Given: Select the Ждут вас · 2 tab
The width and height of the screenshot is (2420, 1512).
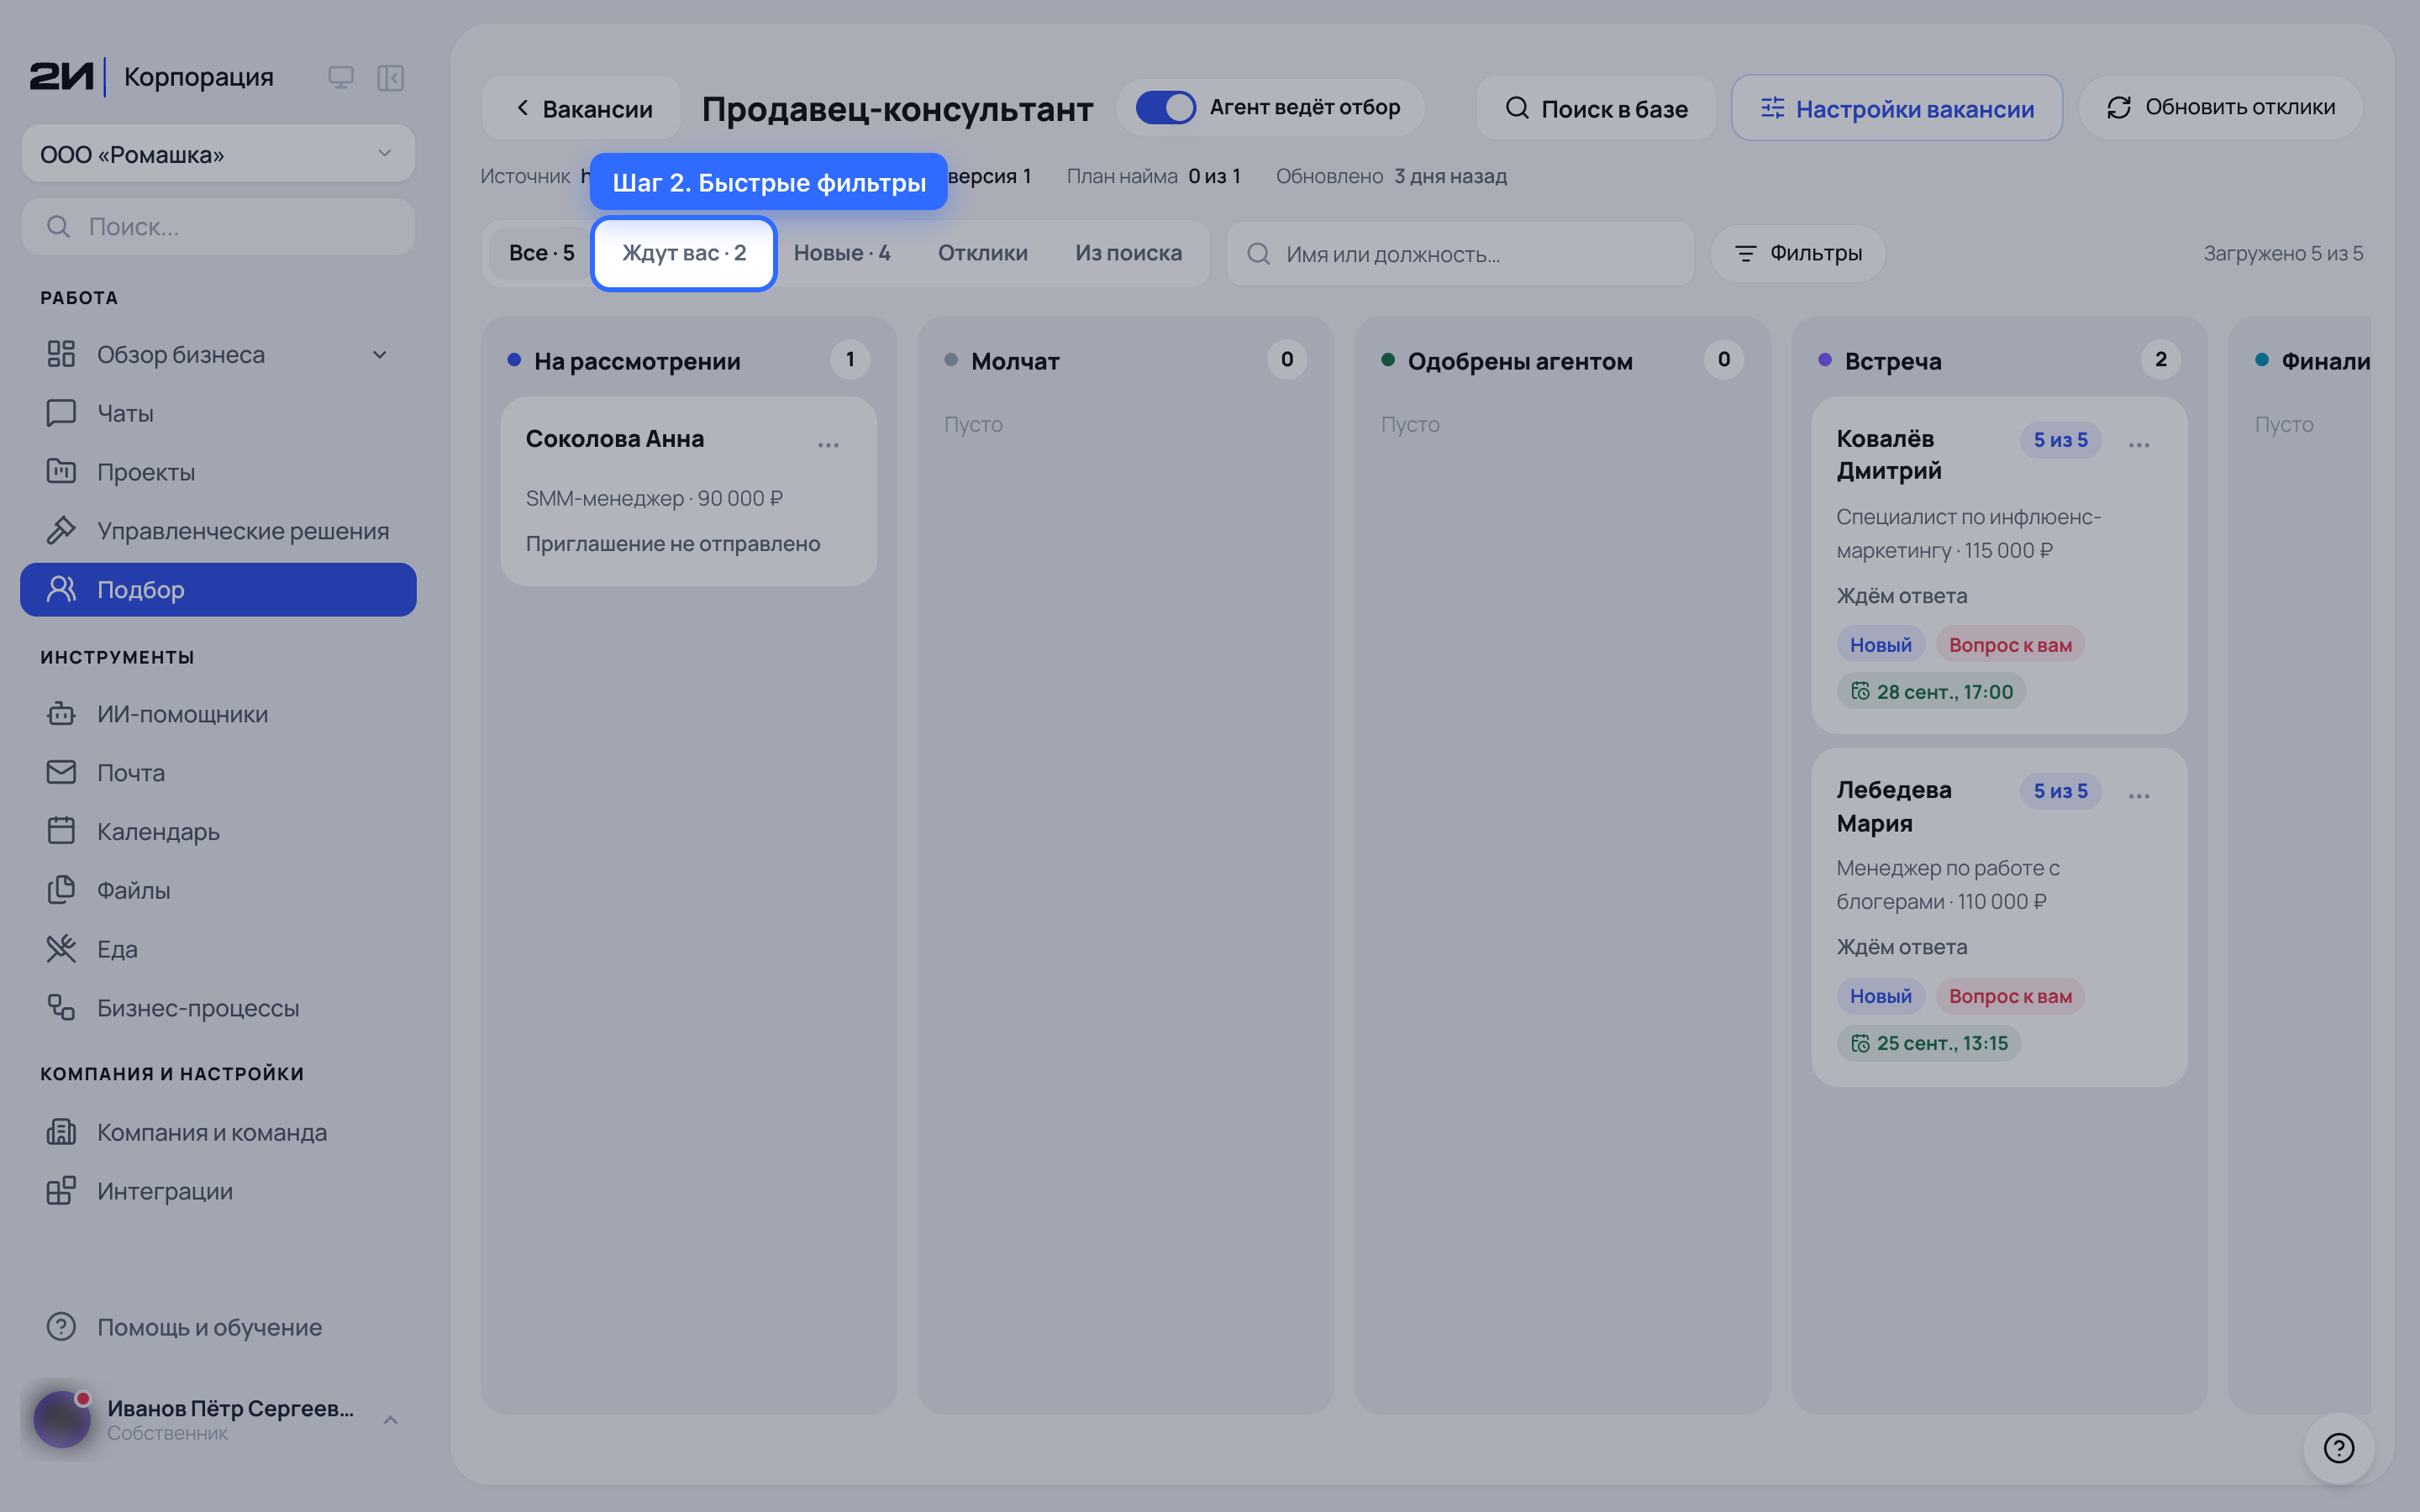Looking at the screenshot, I should (684, 253).
